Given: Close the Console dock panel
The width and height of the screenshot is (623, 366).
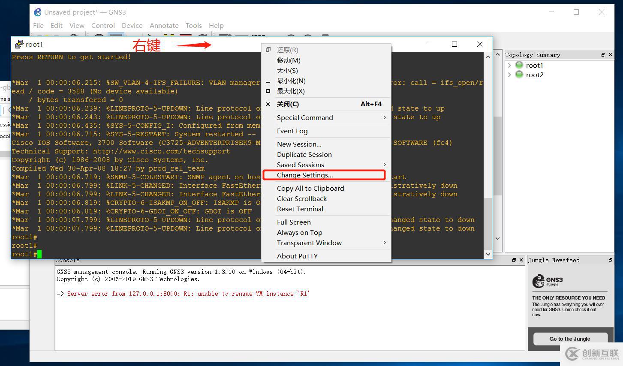Looking at the screenshot, I should click(x=521, y=260).
